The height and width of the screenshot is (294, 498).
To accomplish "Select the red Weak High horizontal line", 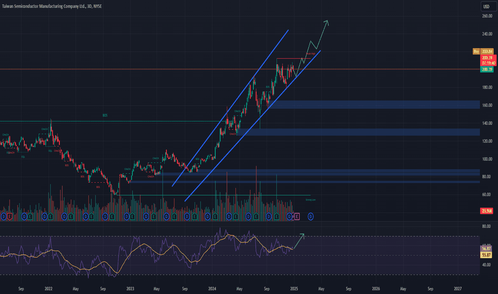I will tap(293, 58).
